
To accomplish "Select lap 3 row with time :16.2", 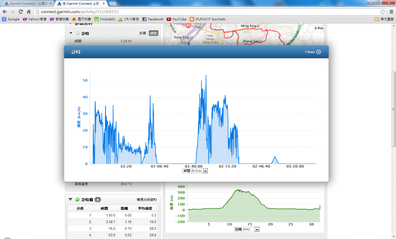I will tap(113, 229).
